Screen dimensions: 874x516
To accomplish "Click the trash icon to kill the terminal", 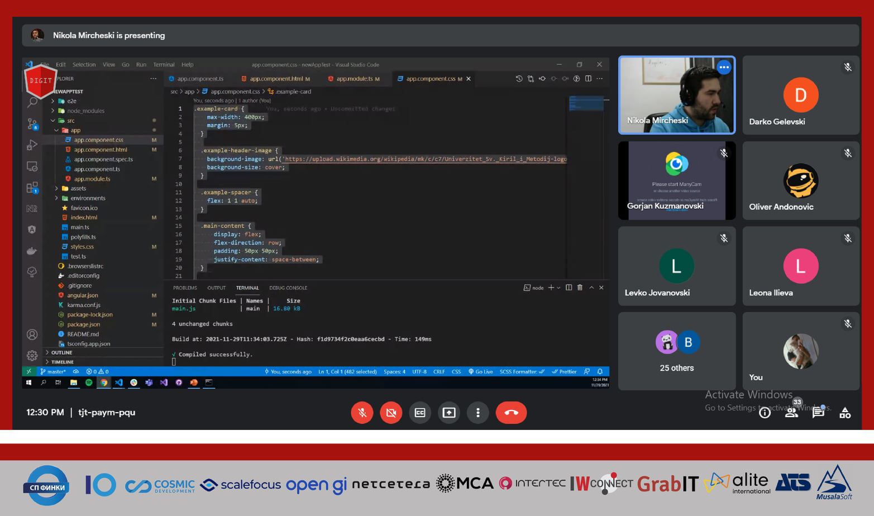I will tap(580, 288).
